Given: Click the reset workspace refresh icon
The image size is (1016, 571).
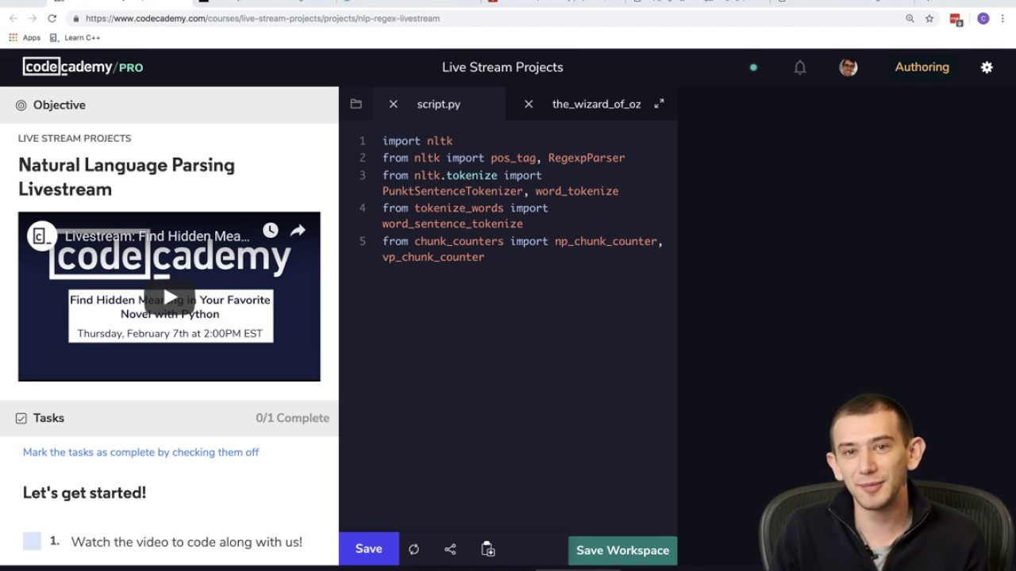Looking at the screenshot, I should (x=414, y=549).
